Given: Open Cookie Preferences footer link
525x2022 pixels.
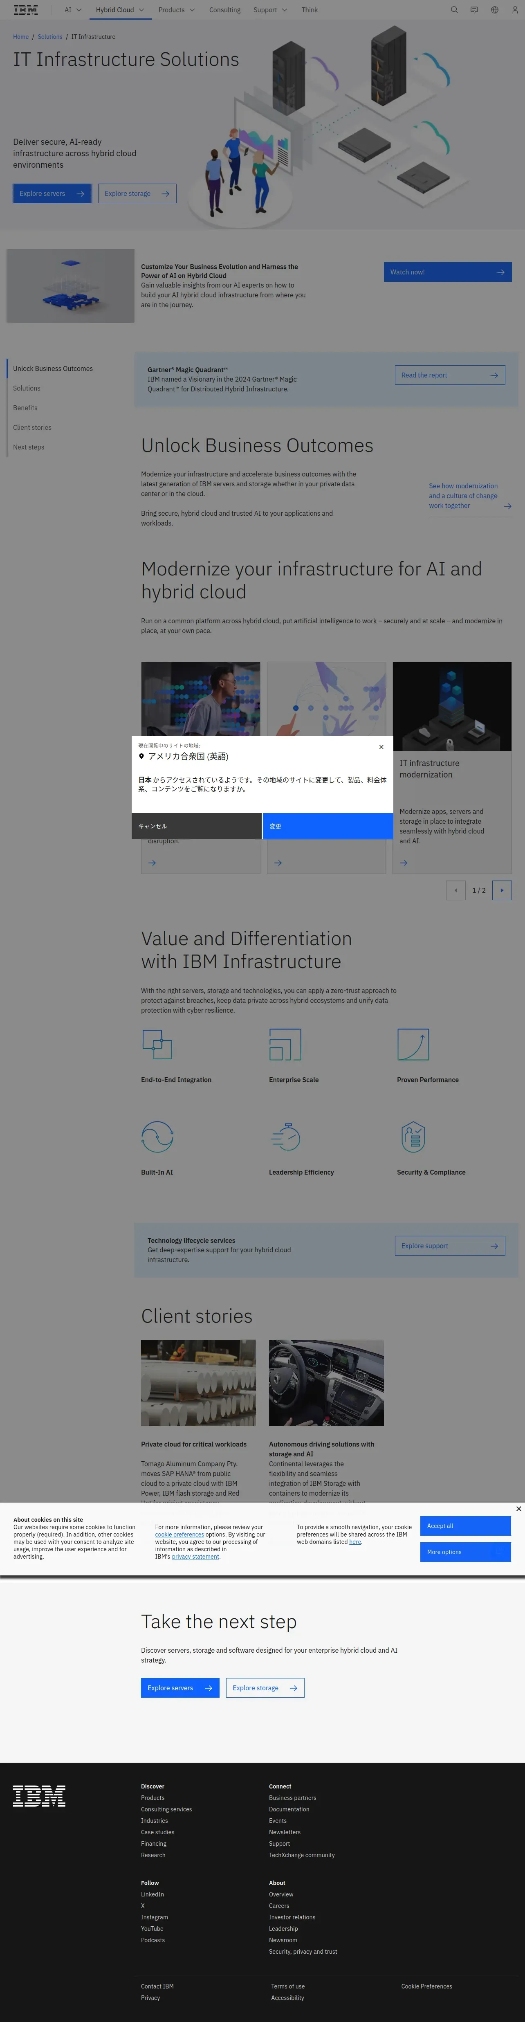Looking at the screenshot, I should point(427,1986).
